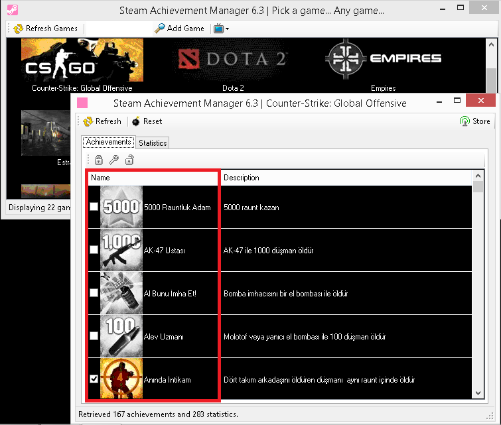Click the Steam icon in picker title bar

tap(13, 10)
